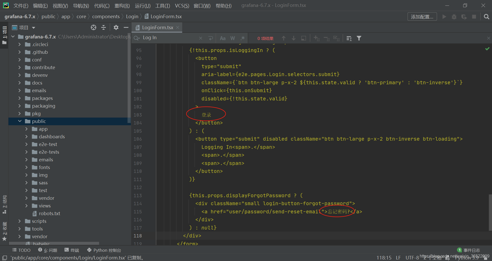The width and height of the screenshot is (492, 261).
Task: Click 'core' in the breadcrumb path
Action: coord(81,16)
